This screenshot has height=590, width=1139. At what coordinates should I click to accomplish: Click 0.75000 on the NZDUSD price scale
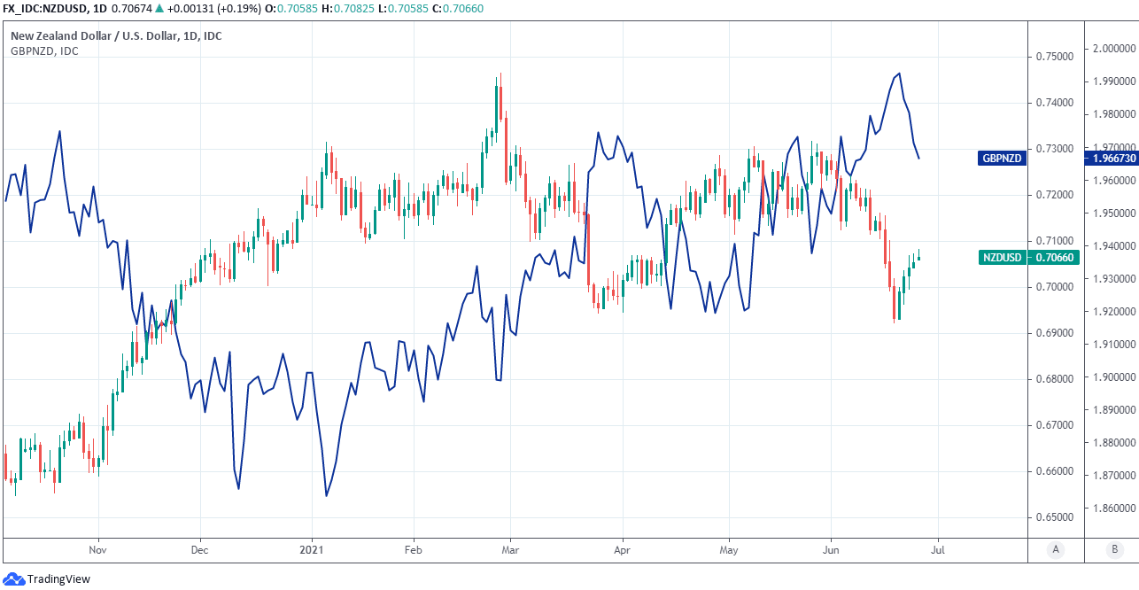tap(1055, 57)
